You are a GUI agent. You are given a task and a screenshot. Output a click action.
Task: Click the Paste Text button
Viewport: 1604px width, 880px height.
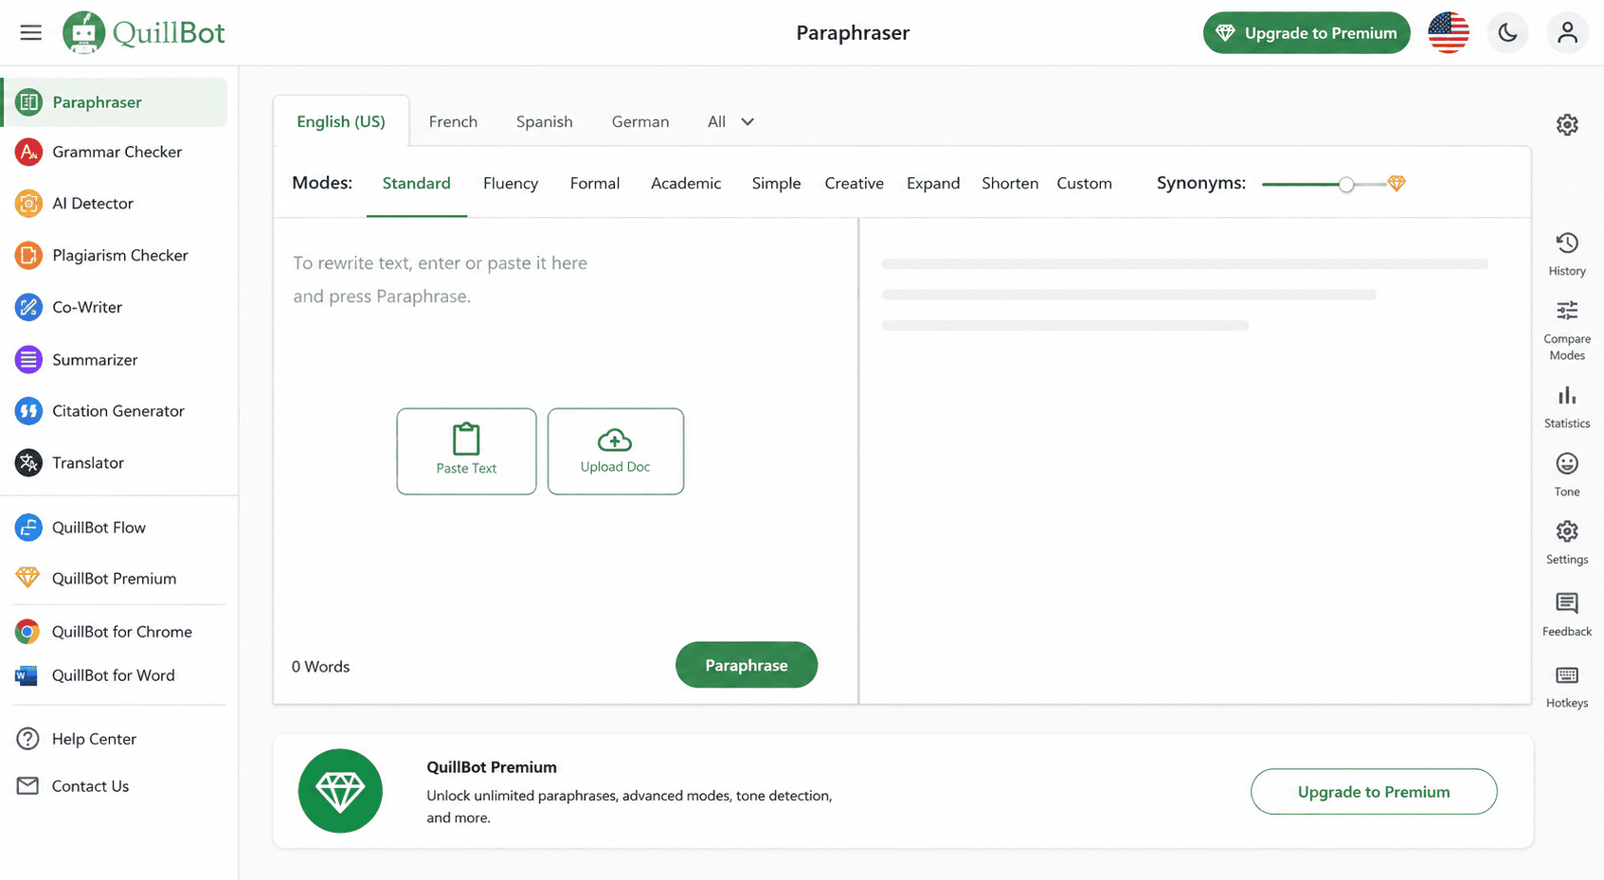click(466, 452)
